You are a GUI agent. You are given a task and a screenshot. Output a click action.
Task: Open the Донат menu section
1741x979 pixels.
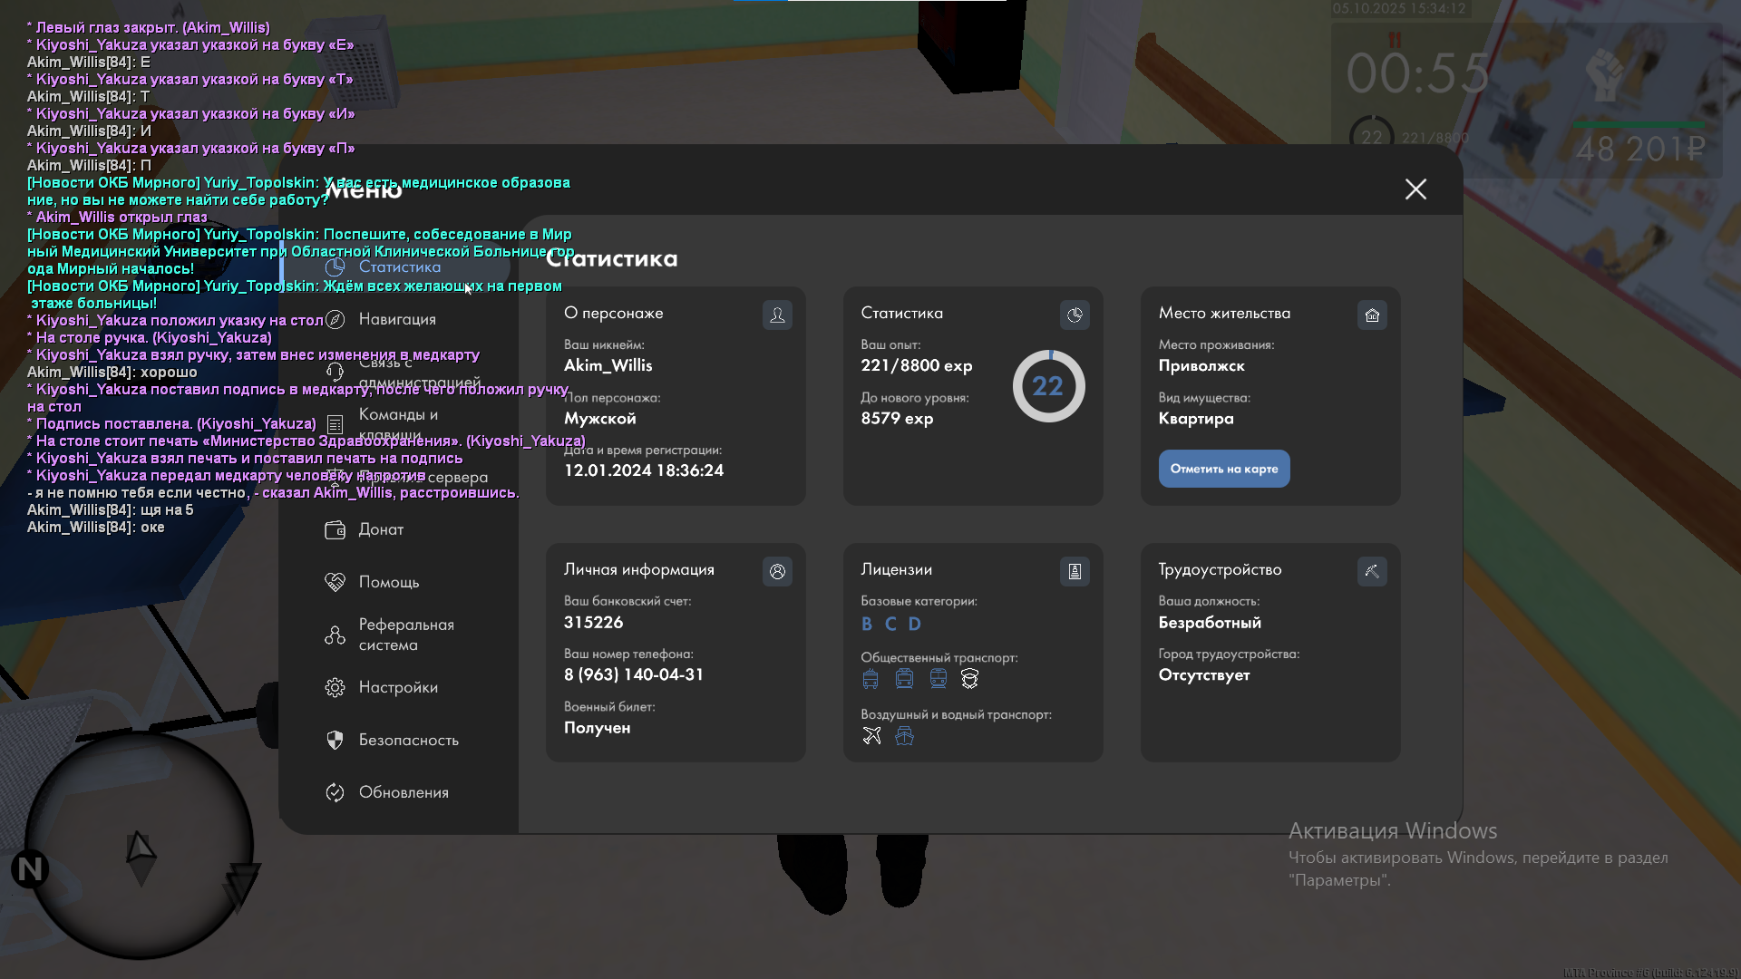click(x=381, y=529)
